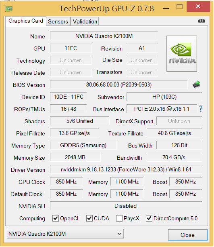This screenshot has width=214, height=247.
Task: Click the BIOS Version field value
Action: point(119,84)
